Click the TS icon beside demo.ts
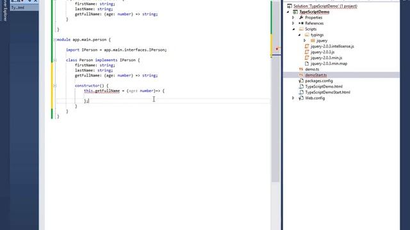This screenshot has height=230, width=410. tap(301, 69)
